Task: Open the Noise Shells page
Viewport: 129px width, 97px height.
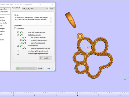Action: [3, 23]
